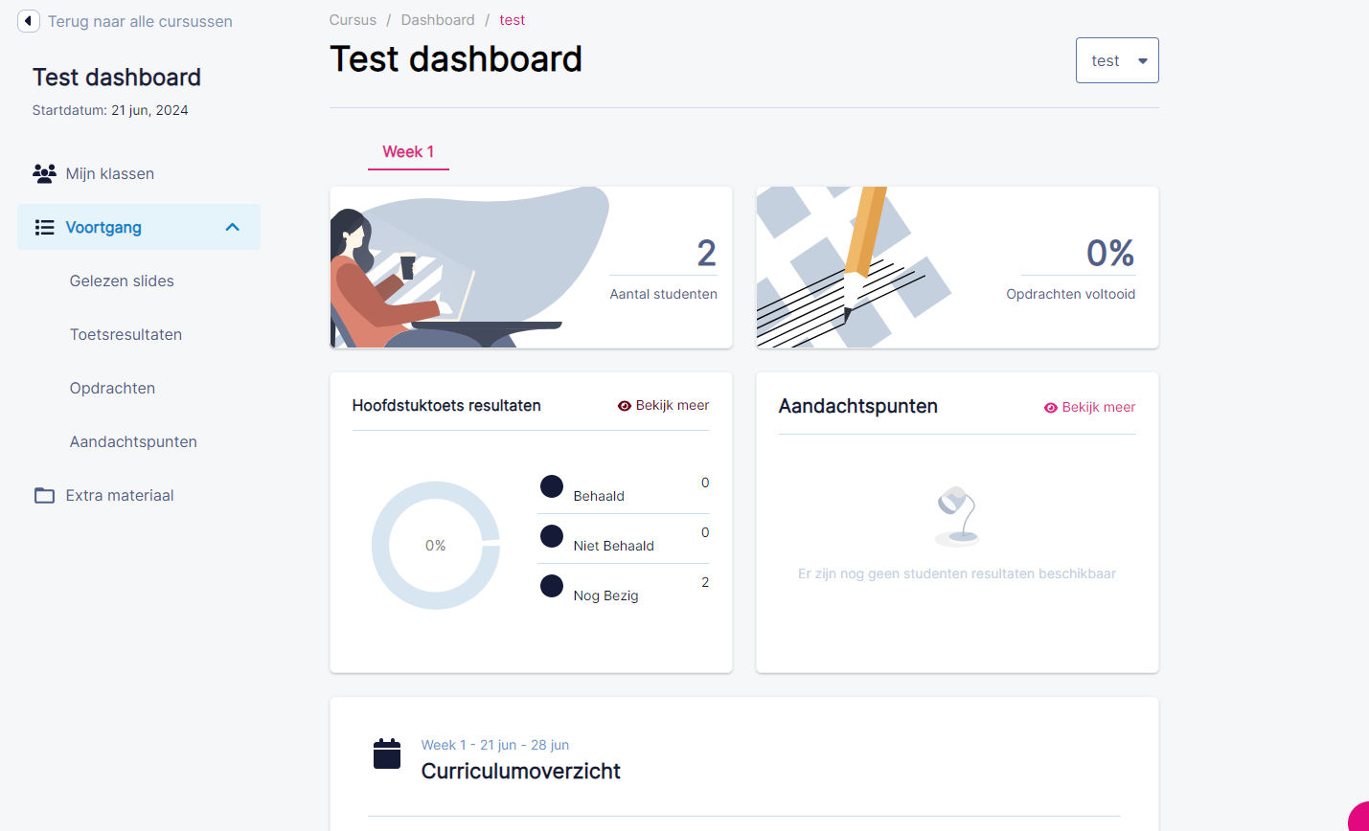Click the Opdrachten voltooid pencil illustration
The height and width of the screenshot is (831, 1369).
click(856, 267)
